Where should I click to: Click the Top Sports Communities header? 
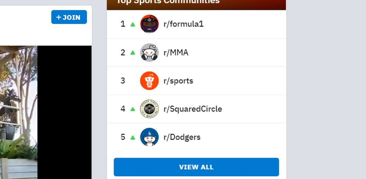click(x=168, y=2)
